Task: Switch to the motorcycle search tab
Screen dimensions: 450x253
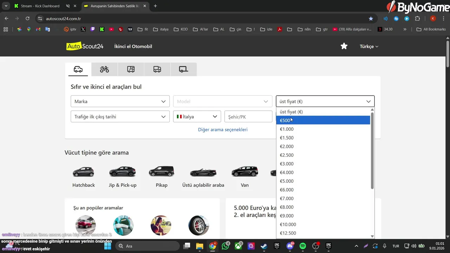Action: click(104, 69)
